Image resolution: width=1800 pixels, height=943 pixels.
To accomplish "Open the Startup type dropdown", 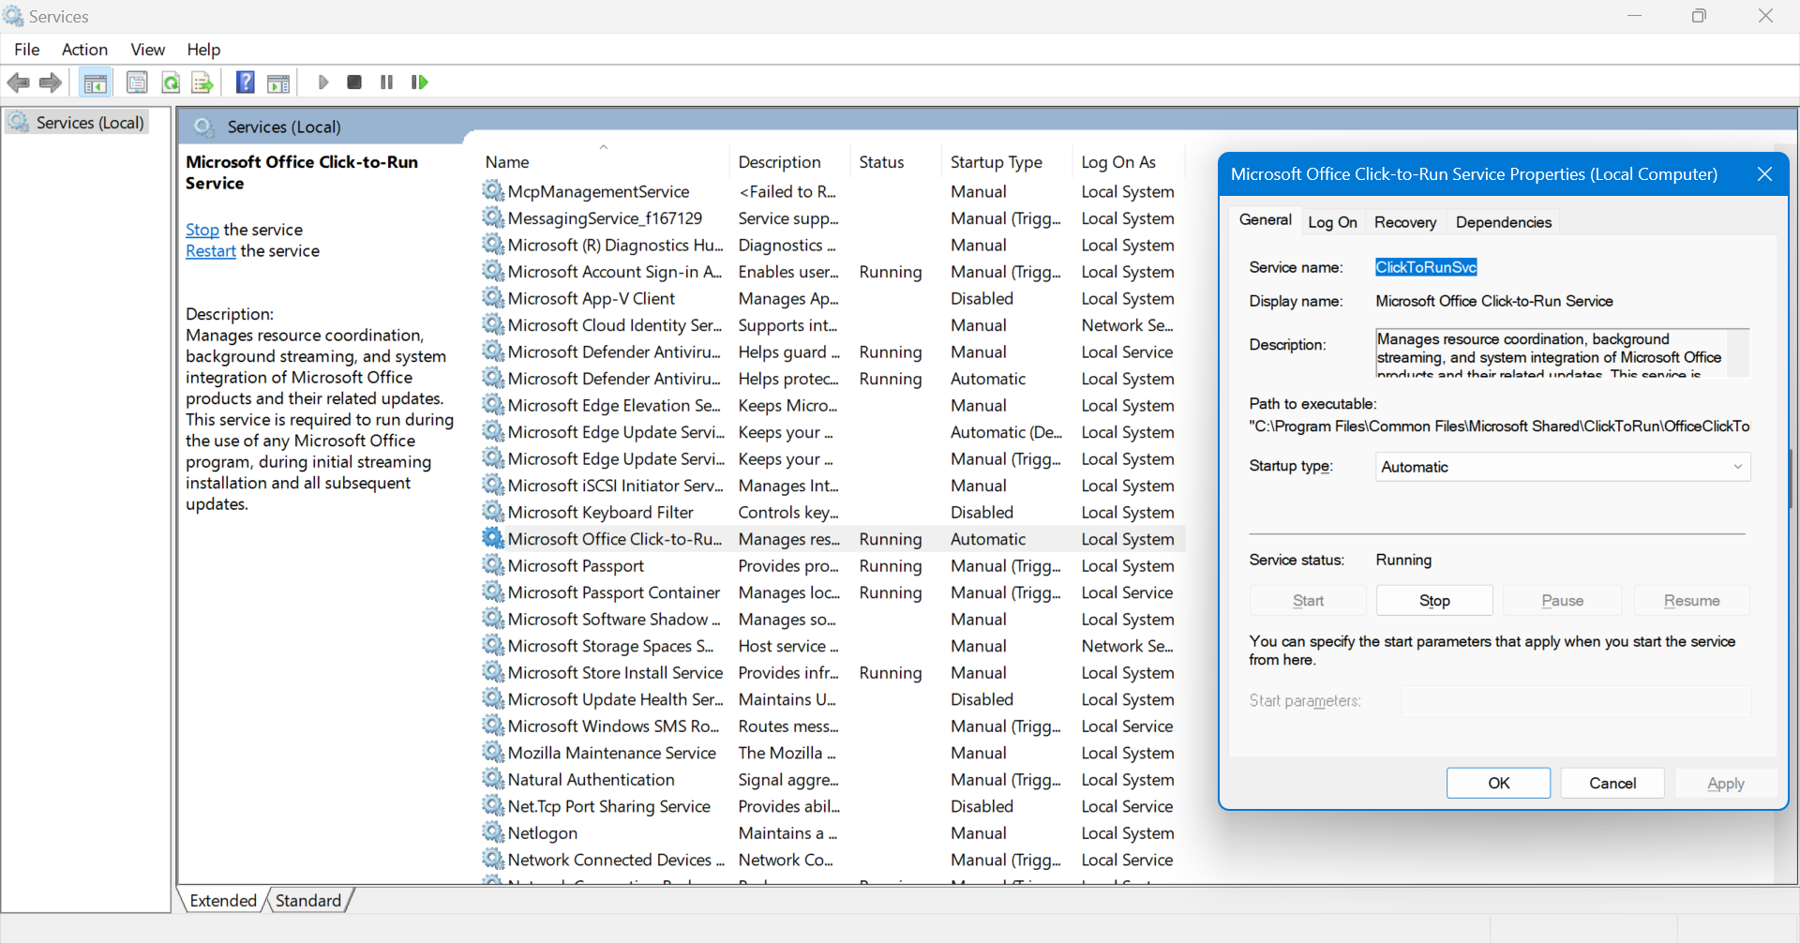I will click(1563, 467).
